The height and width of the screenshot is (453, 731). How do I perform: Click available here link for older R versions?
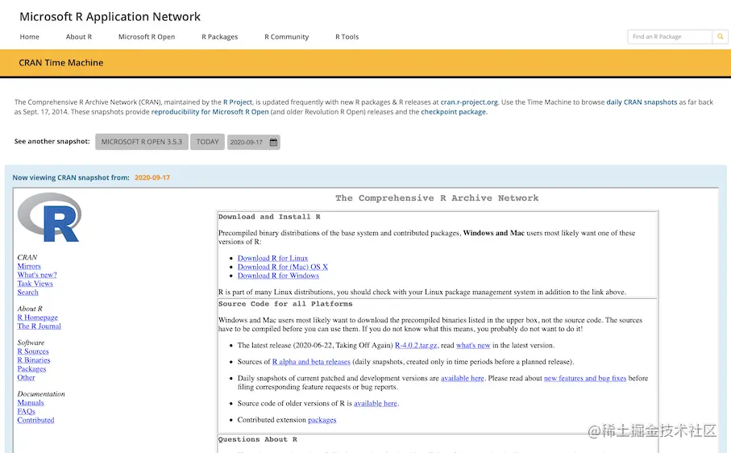pos(376,404)
